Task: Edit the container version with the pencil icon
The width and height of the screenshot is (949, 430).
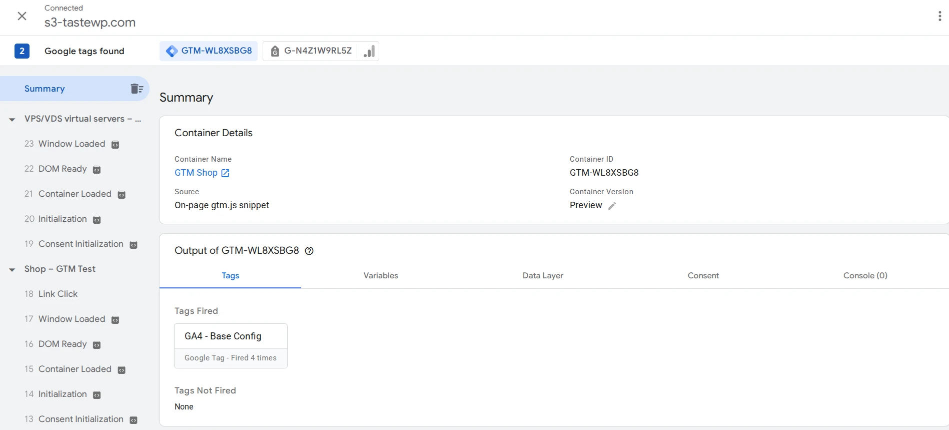Action: coord(612,206)
